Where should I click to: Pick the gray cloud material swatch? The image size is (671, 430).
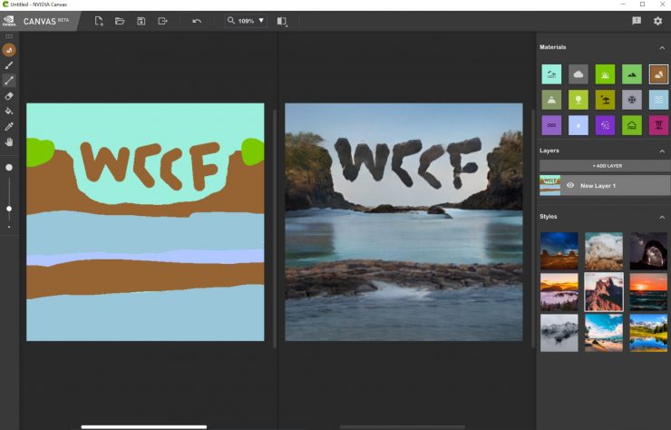(x=579, y=74)
